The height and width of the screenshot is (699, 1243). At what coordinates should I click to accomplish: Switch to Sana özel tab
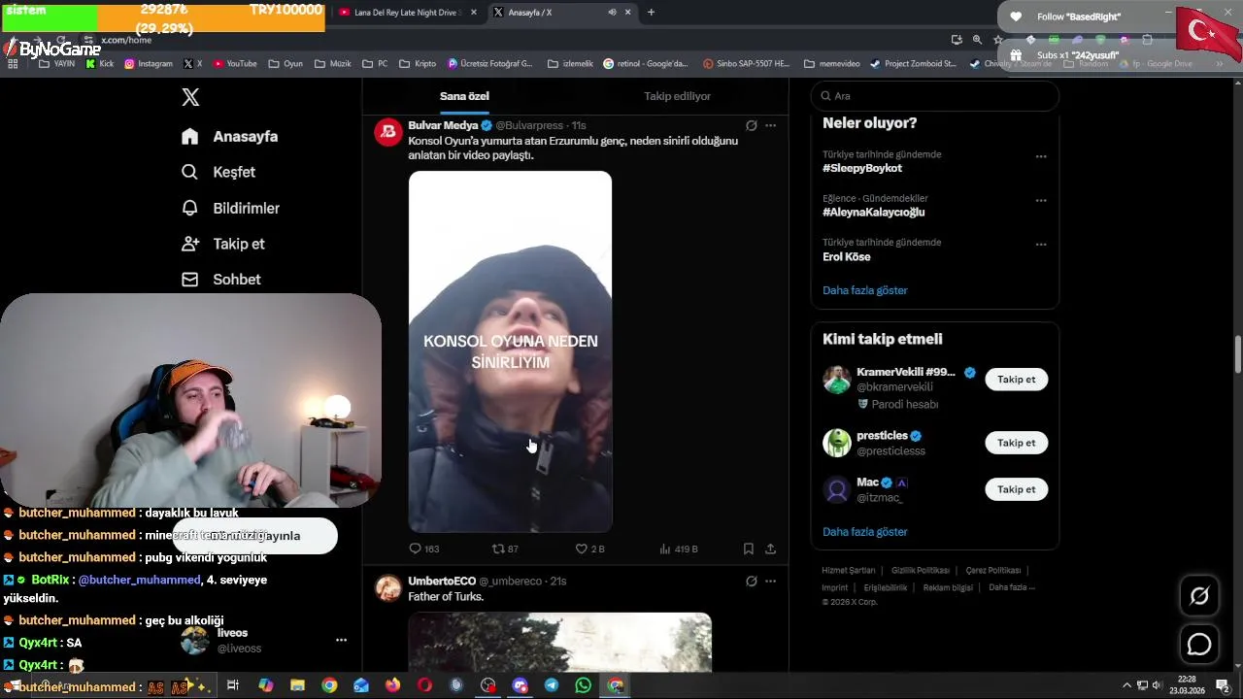pos(464,96)
